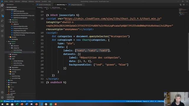
Task: Close the stats.html.twig tab
Action: (x=66, y=5)
